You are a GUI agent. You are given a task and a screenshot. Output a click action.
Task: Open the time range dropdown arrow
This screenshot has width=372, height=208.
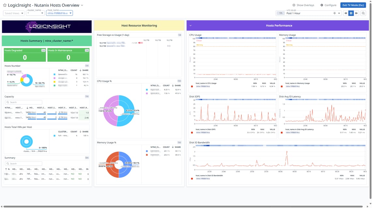339,13
